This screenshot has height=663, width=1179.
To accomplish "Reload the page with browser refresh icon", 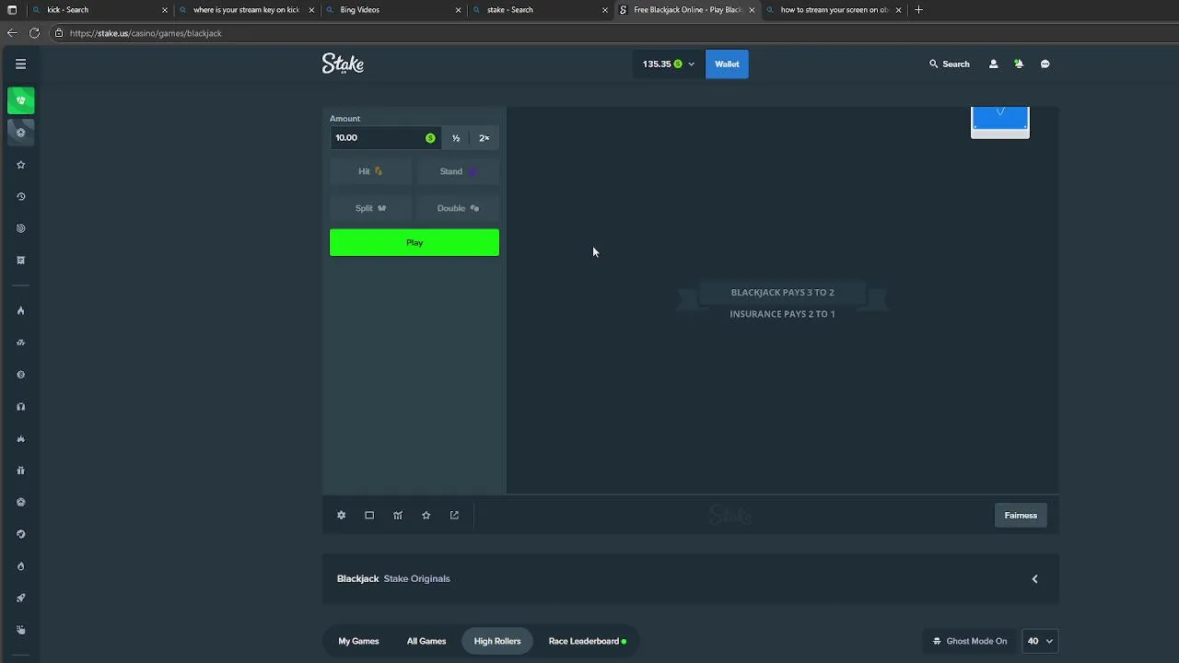I will [34, 33].
